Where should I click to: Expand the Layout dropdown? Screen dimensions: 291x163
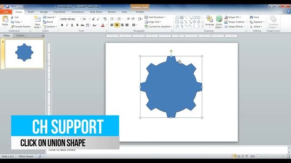[50, 17]
